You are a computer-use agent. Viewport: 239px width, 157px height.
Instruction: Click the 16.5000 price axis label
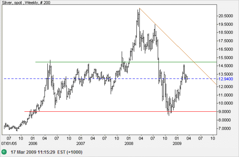coord(226,49)
